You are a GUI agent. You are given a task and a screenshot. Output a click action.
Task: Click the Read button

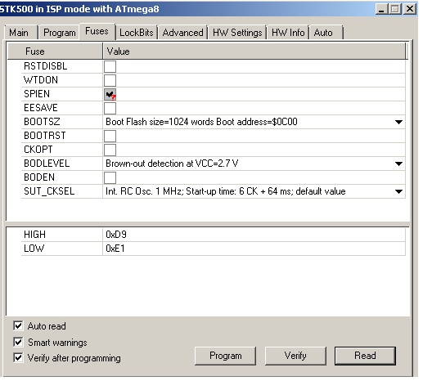[x=365, y=356]
